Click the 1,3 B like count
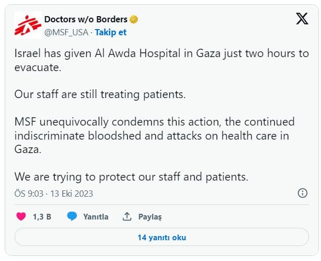 pyautogui.click(x=42, y=217)
